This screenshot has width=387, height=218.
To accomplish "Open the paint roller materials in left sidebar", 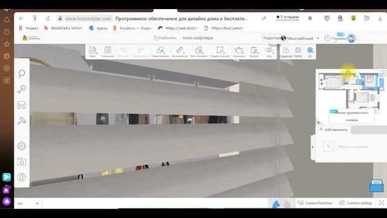I will pos(22,121).
